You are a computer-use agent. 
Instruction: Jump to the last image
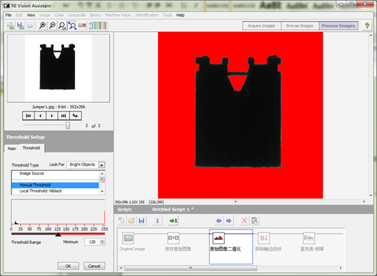pos(63,116)
